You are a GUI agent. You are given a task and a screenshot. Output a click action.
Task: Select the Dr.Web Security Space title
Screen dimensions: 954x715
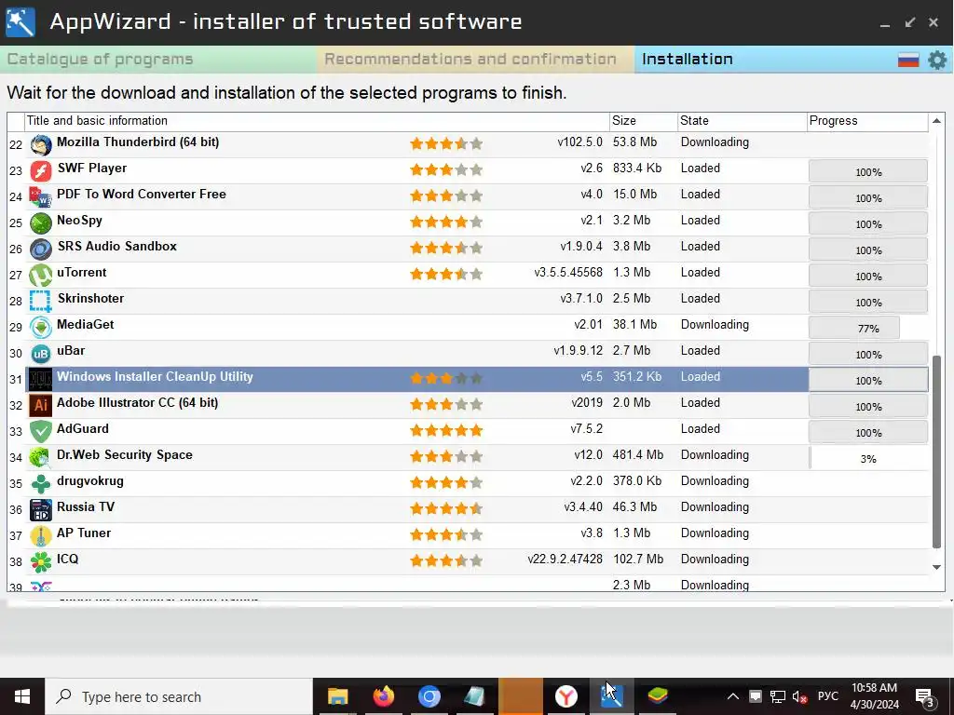coord(124,454)
